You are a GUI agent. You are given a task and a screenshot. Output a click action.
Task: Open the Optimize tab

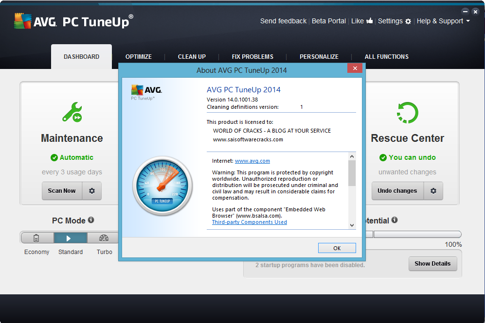click(x=139, y=57)
